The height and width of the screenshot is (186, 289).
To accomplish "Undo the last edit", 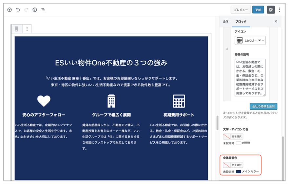I will (18, 10).
